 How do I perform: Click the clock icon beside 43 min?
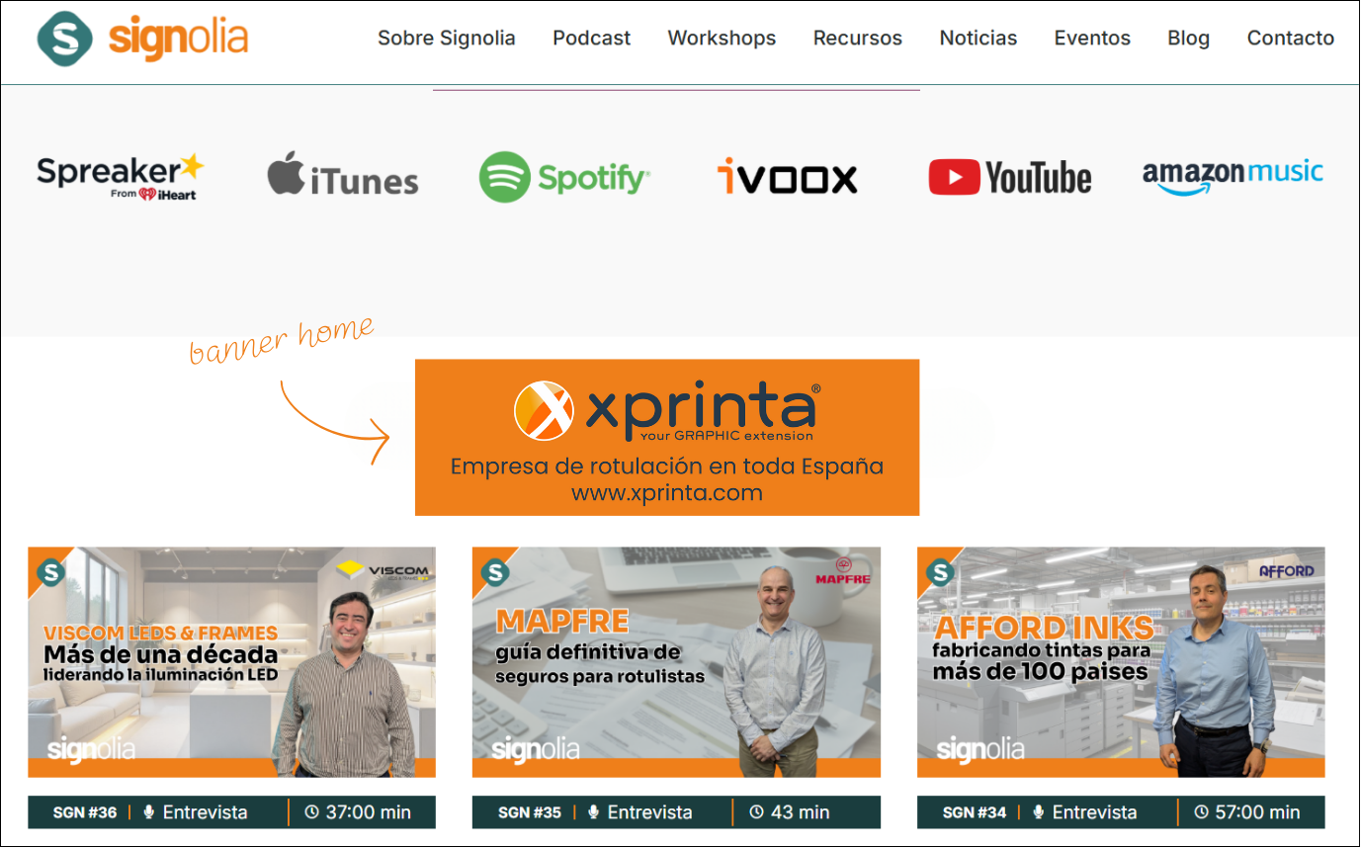click(757, 812)
